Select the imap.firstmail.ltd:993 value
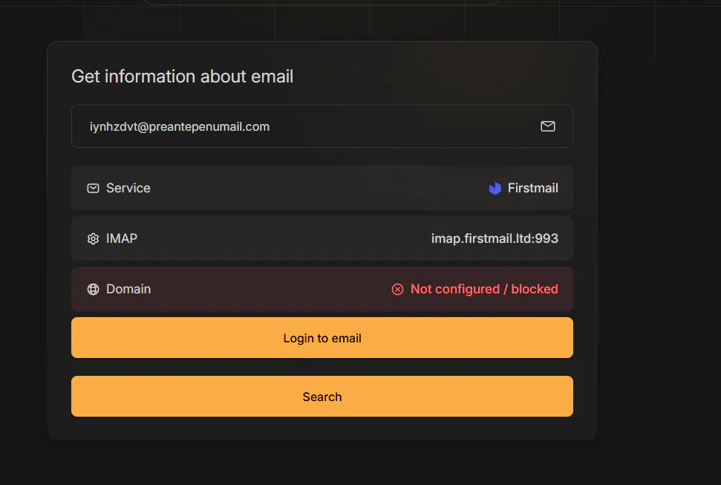This screenshot has height=485, width=721. coord(495,238)
